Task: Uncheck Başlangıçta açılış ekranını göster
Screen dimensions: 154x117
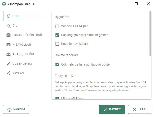Action: tap(57, 35)
